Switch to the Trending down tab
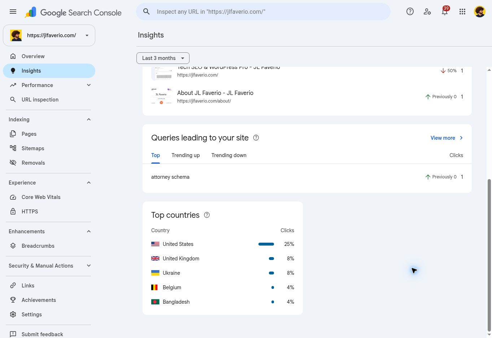Image resolution: width=492 pixels, height=338 pixels. [x=229, y=155]
